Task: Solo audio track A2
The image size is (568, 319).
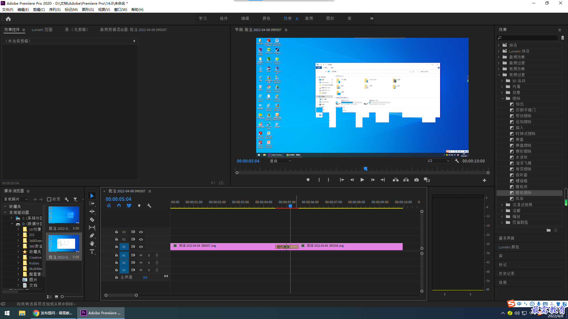Action: click(x=149, y=263)
